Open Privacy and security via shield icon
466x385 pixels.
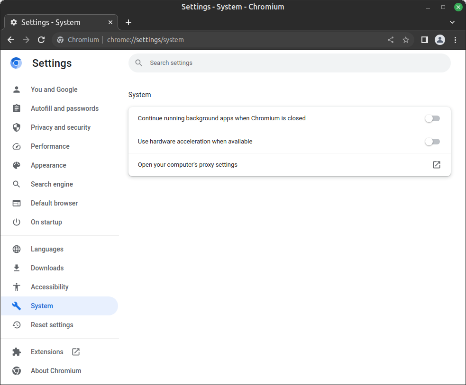point(17,127)
